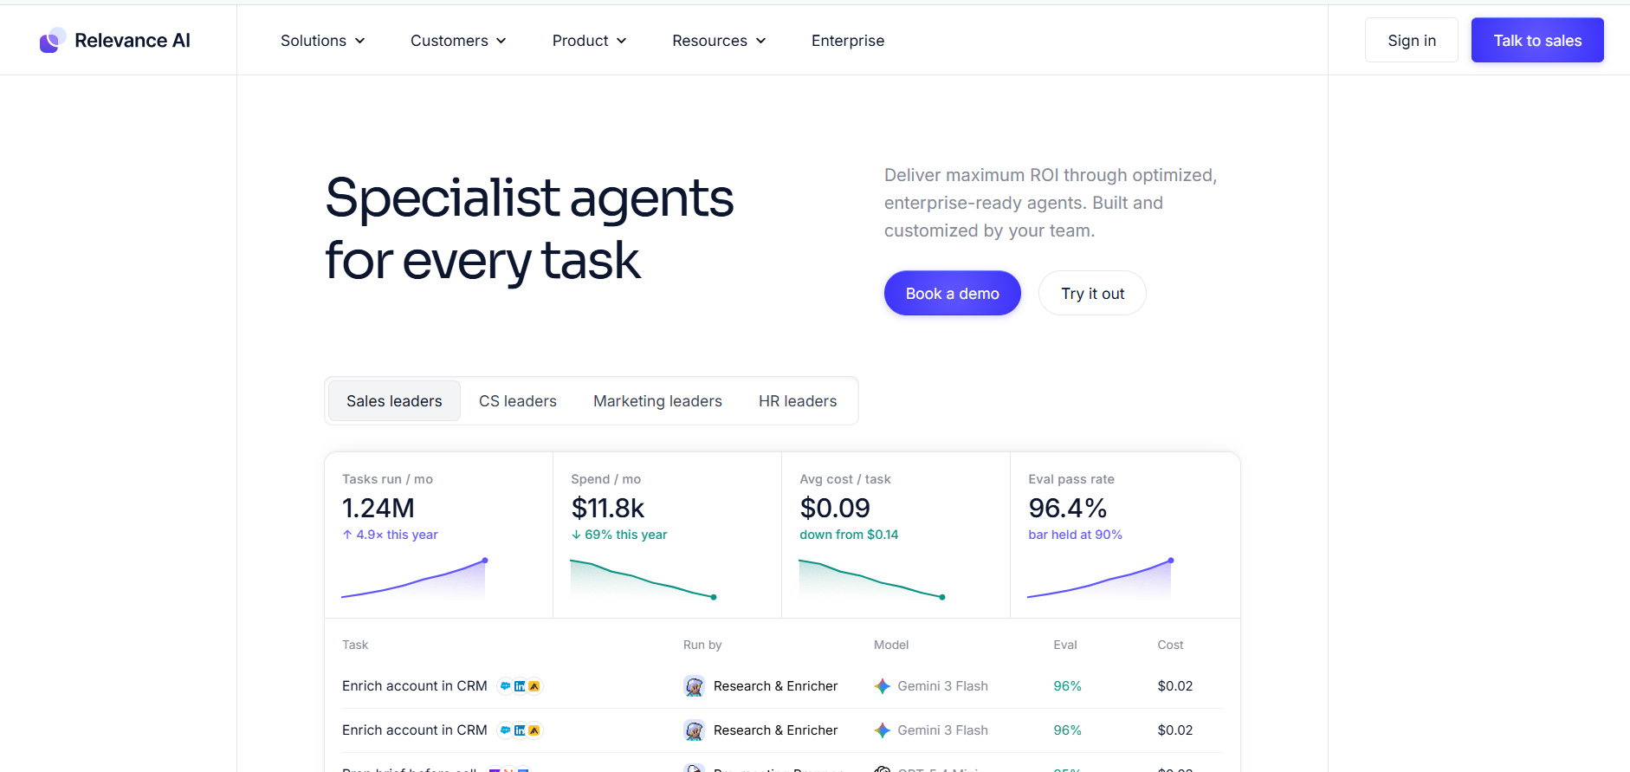Image resolution: width=1630 pixels, height=772 pixels.
Task: Click the "$11.8k" spend value
Action: pyautogui.click(x=608, y=508)
